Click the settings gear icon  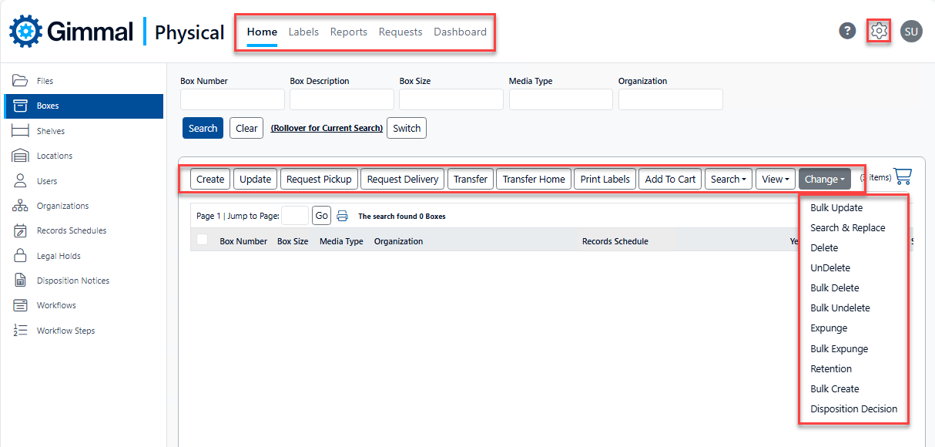tap(879, 31)
